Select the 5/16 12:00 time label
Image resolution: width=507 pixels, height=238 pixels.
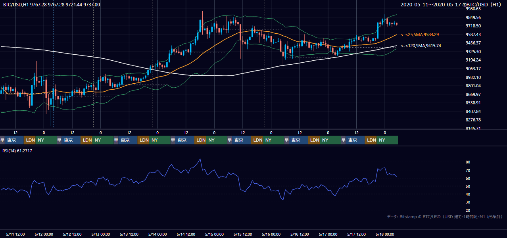pyautogui.click(x=300, y=234)
